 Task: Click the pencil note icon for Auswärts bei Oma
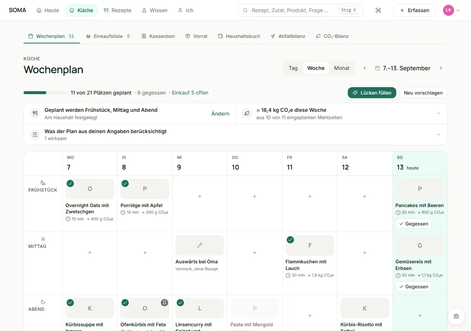200,245
